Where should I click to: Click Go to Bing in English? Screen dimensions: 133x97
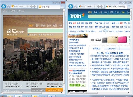pos(11,91)
